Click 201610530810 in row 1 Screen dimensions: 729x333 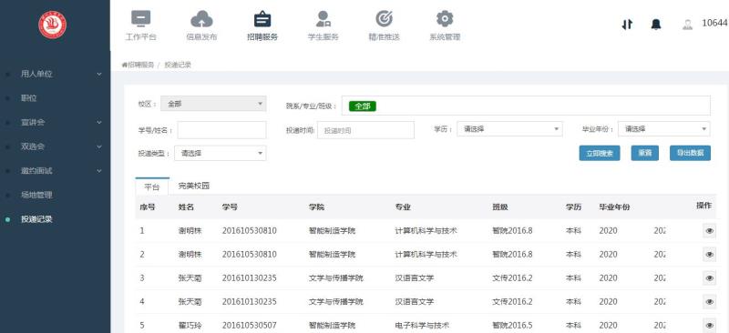tap(249, 231)
